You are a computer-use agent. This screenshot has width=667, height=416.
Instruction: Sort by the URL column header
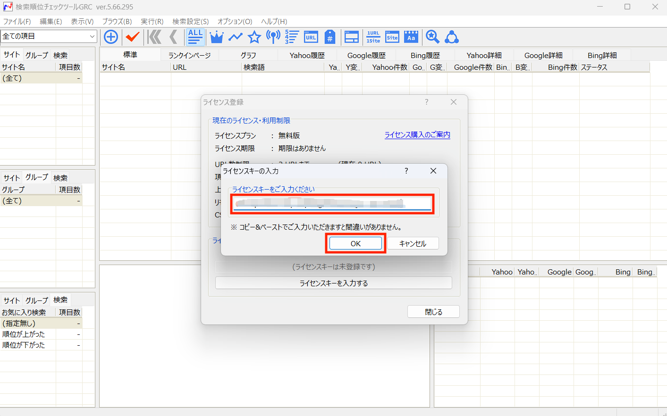click(206, 67)
